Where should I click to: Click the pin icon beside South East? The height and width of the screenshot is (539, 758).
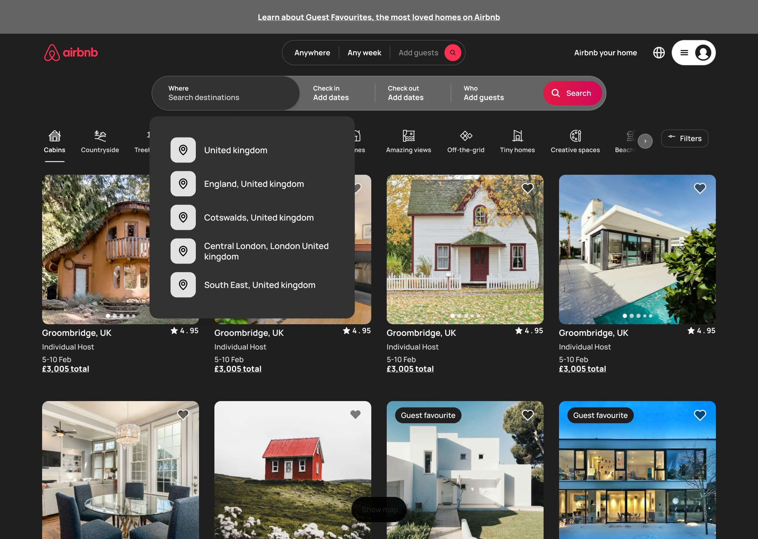click(x=183, y=285)
